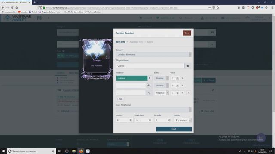Save page to Pocket icon
Screen dimensions: 275x154
(x=214, y=8)
